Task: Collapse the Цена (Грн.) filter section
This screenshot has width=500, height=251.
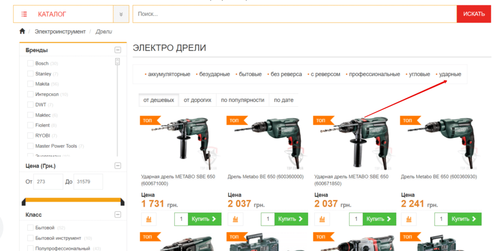Action: coord(117,166)
